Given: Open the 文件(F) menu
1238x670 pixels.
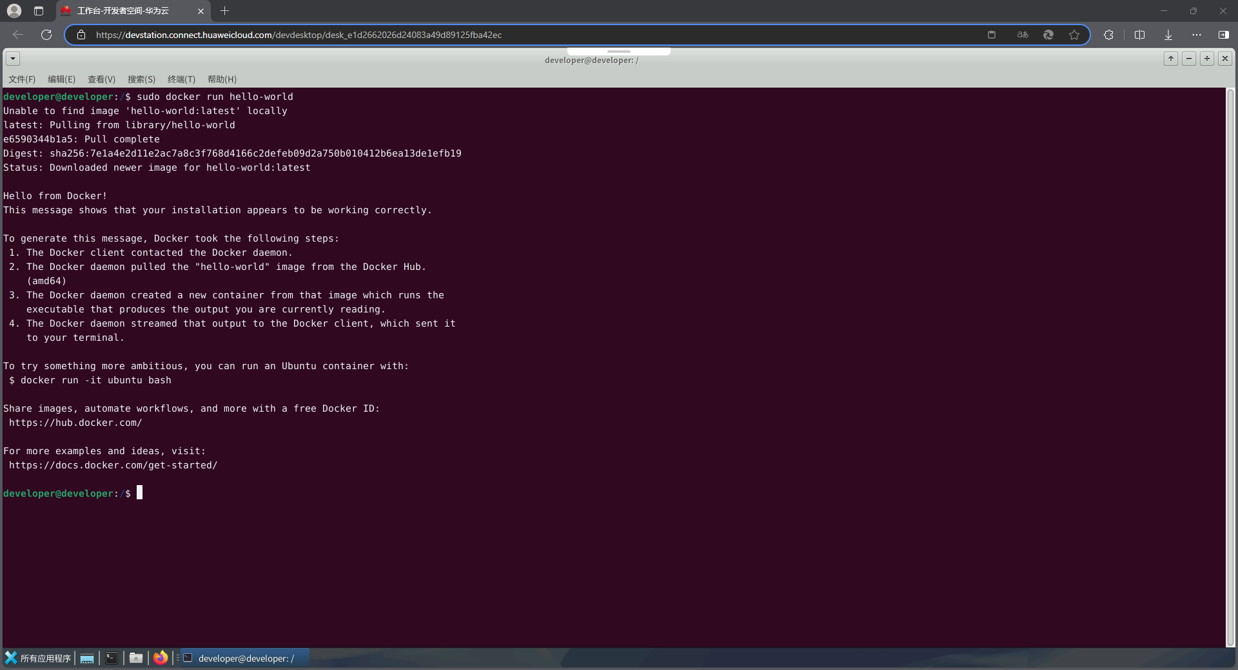Looking at the screenshot, I should (x=22, y=79).
